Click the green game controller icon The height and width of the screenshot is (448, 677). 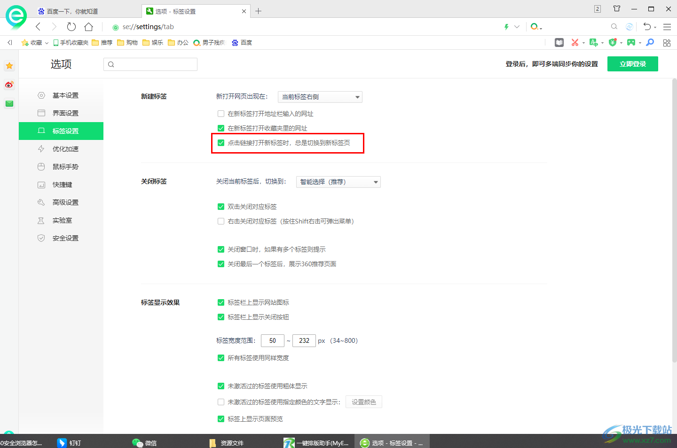[631, 42]
